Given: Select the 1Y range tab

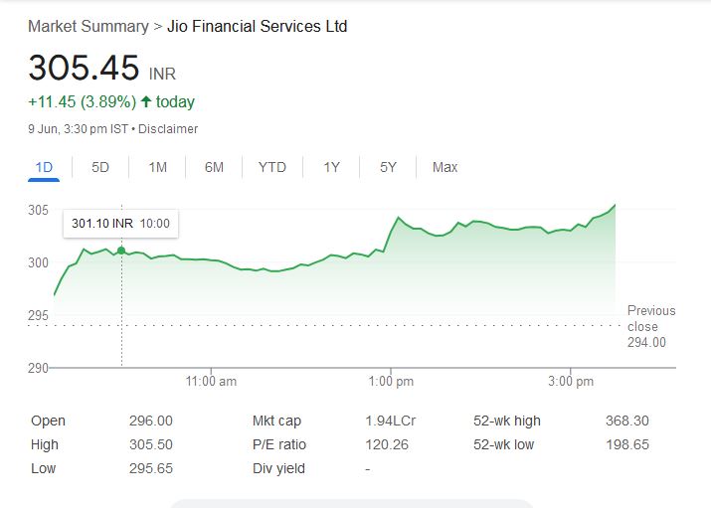Looking at the screenshot, I should (331, 167).
